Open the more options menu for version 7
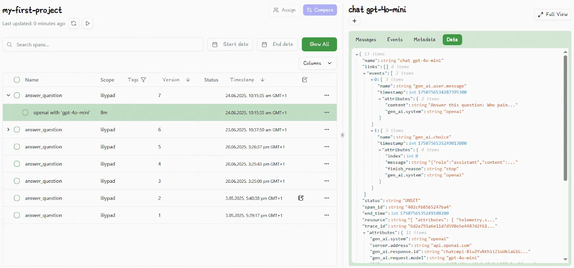Viewport: 574px width, 268px height. (x=327, y=95)
